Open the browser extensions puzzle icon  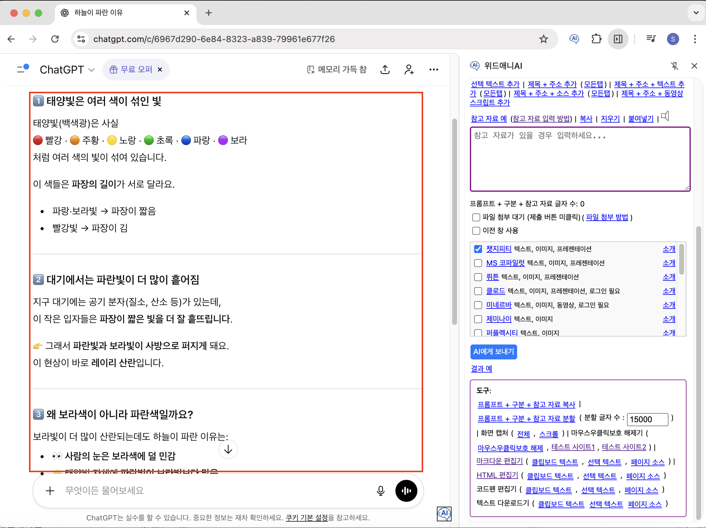596,39
